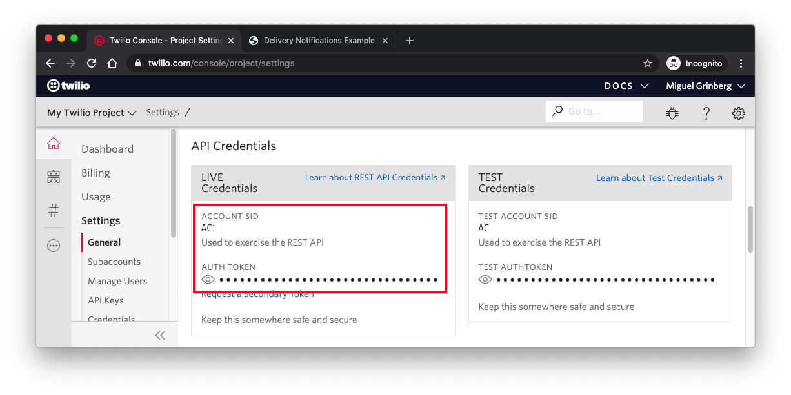Select General settings item

[x=105, y=242]
